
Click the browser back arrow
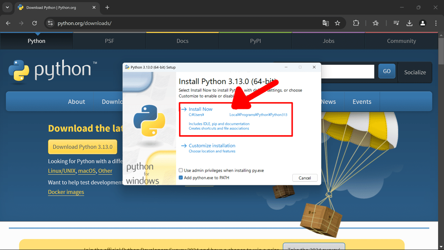[x=8, y=23]
